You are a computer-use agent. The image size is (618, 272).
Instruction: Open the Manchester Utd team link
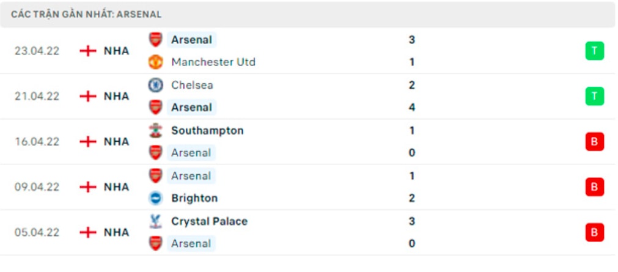[x=213, y=62]
